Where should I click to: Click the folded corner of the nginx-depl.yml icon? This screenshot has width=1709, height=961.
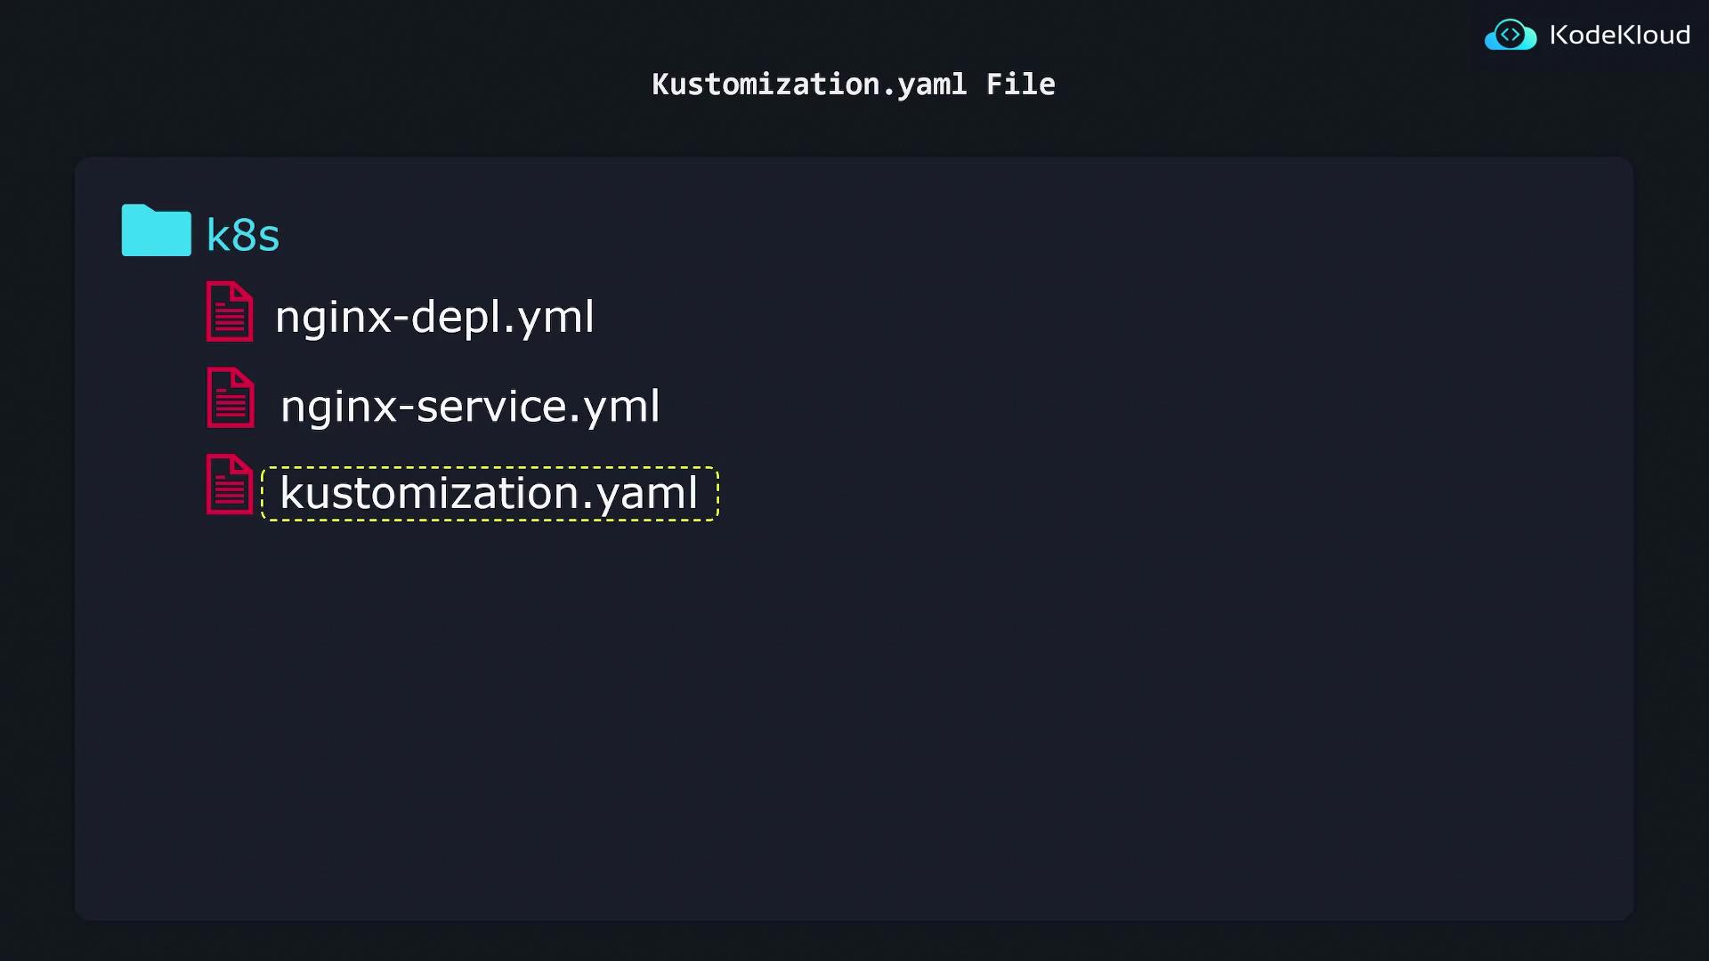pos(243,293)
